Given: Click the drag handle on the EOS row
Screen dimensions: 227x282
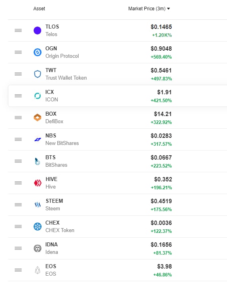Looking at the screenshot, I should (18, 270).
